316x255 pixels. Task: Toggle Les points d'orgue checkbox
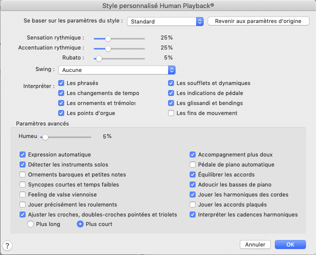61,113
